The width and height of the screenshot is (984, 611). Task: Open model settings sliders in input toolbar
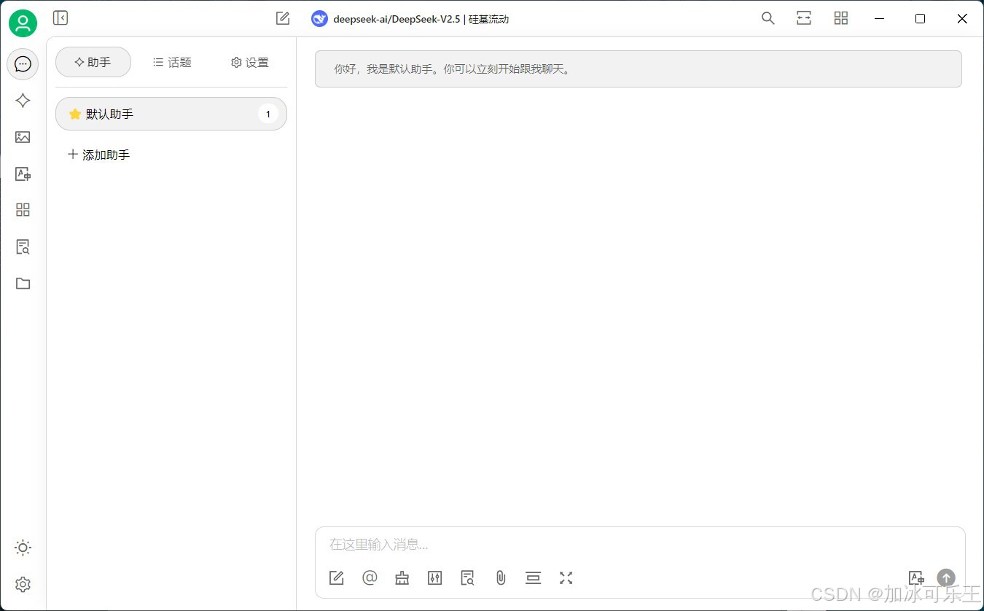click(434, 577)
